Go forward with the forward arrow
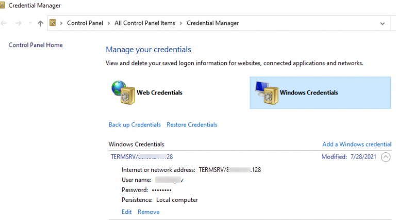This screenshot has height=220, width=396. pos(18,23)
